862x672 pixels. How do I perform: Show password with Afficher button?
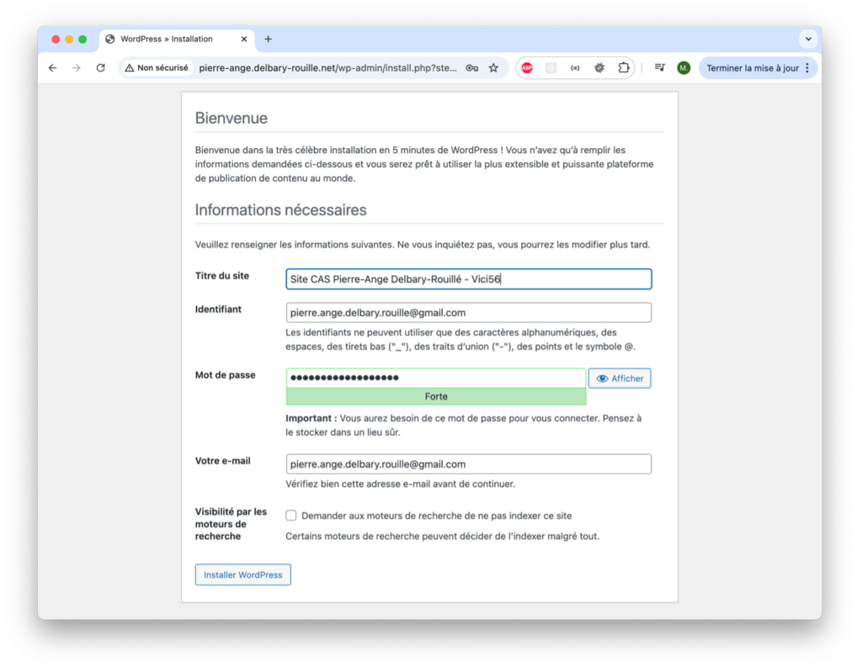pyautogui.click(x=620, y=378)
